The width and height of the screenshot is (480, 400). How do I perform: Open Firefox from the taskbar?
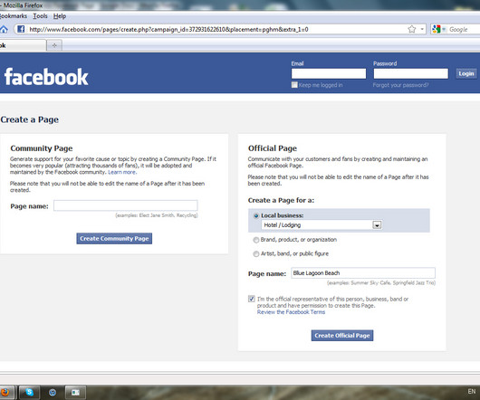[x=5, y=392]
